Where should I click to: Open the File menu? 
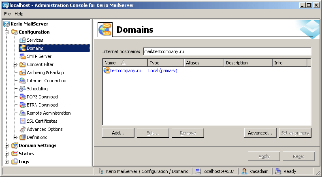[7, 14]
